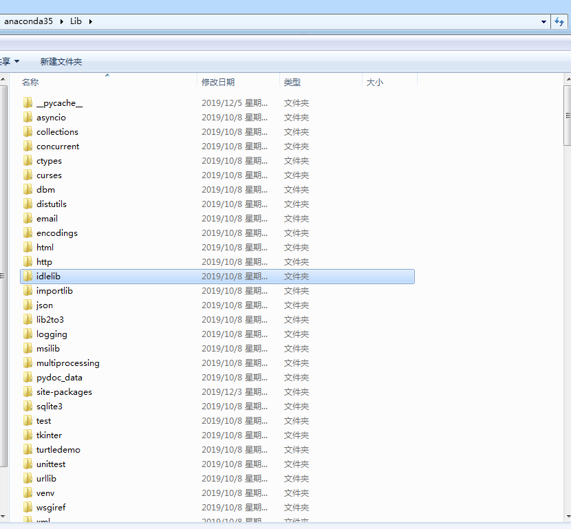Click the file list vertical scrollbar thumb
Viewport: 571px width, 529px height.
tap(568, 116)
